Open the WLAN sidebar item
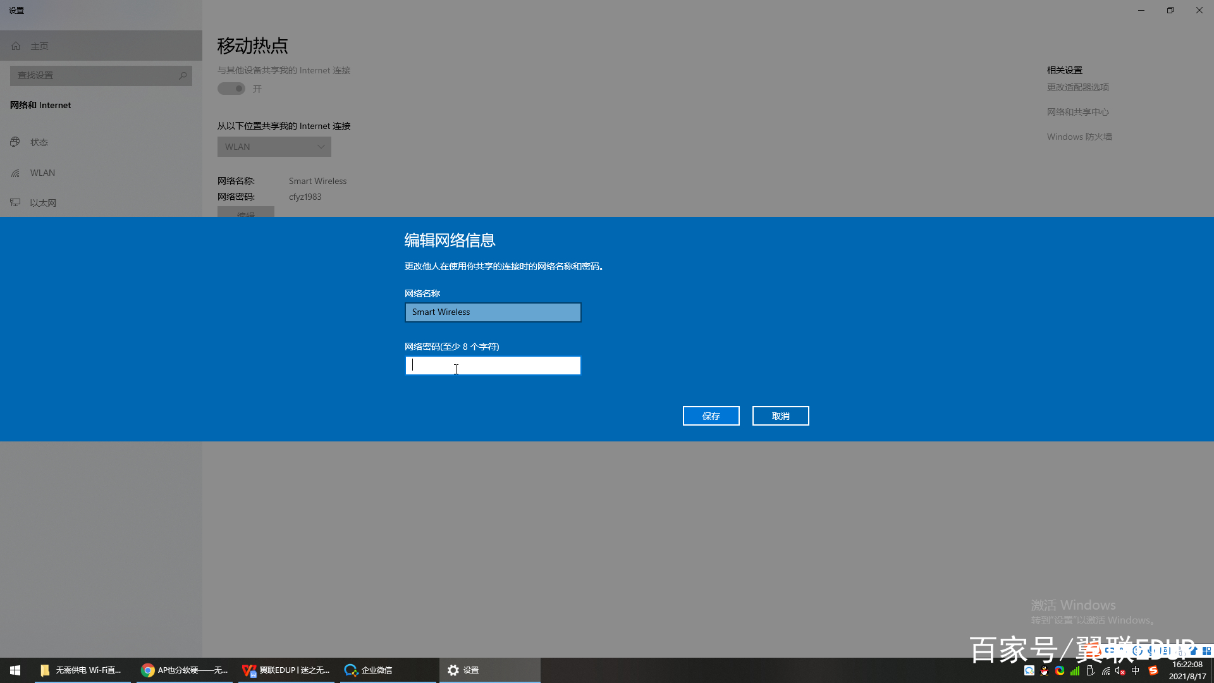This screenshot has width=1214, height=683. coord(101,173)
